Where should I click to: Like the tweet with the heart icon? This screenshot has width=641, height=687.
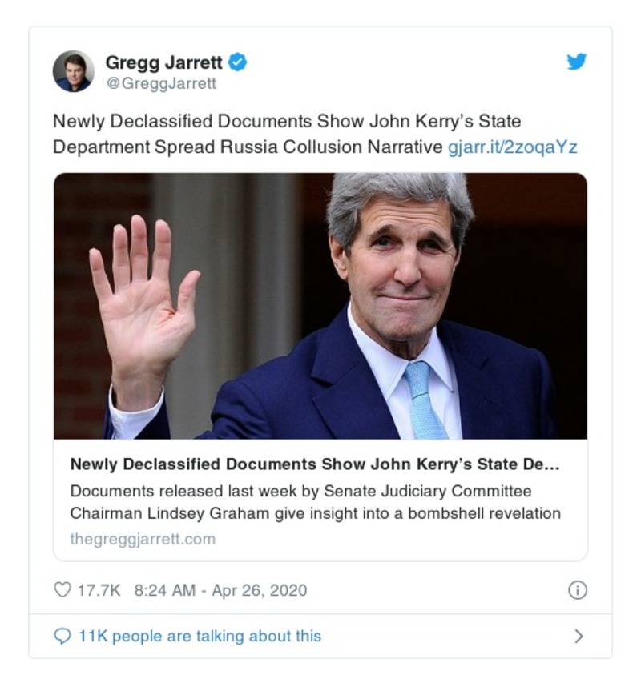pyautogui.click(x=62, y=590)
